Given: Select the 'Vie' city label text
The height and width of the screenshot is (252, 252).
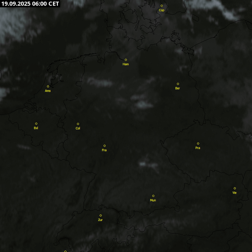Looking at the screenshot, I should pyautogui.click(x=235, y=193).
